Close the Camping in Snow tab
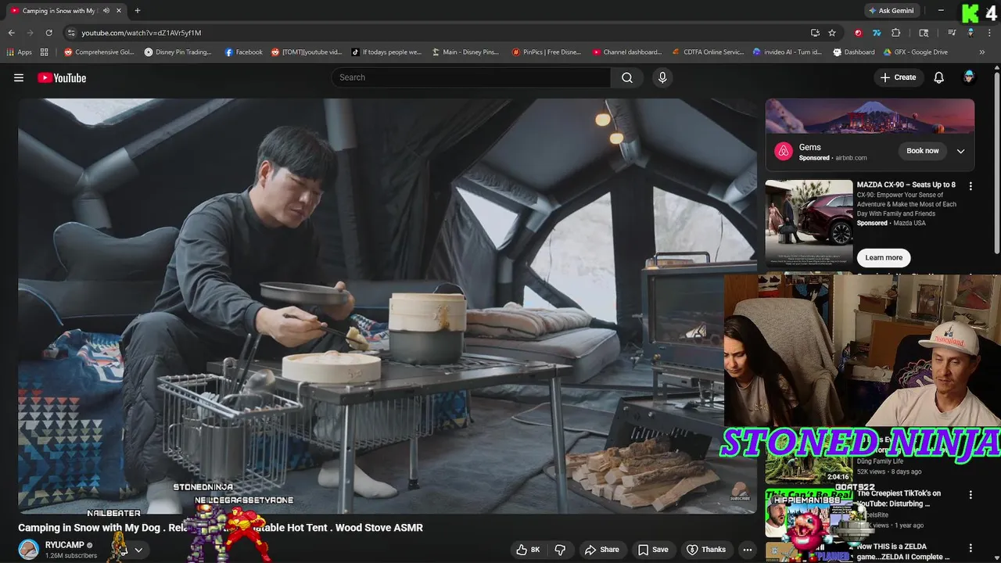The image size is (1001, 563). click(x=119, y=11)
